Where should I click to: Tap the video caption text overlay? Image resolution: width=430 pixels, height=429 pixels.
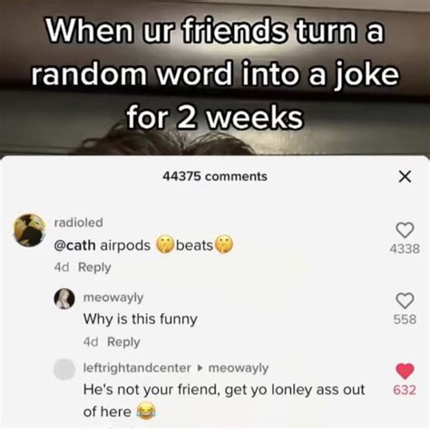click(215, 74)
